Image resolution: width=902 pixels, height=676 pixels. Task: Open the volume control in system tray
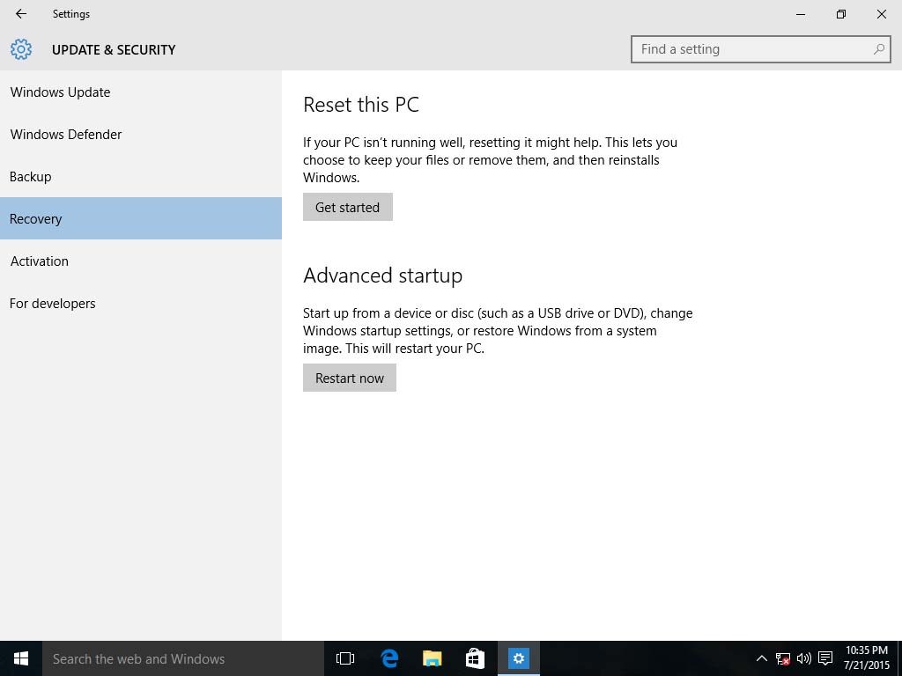coord(803,658)
